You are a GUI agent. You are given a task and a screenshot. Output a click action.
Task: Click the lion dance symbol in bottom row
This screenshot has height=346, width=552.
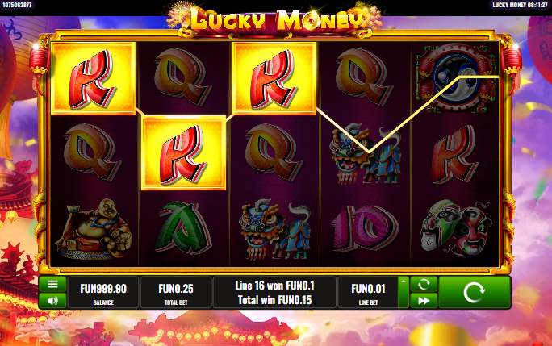pos(274,229)
